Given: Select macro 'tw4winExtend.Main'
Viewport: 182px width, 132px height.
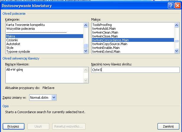Looking at the screenshot, I should click(133, 52).
